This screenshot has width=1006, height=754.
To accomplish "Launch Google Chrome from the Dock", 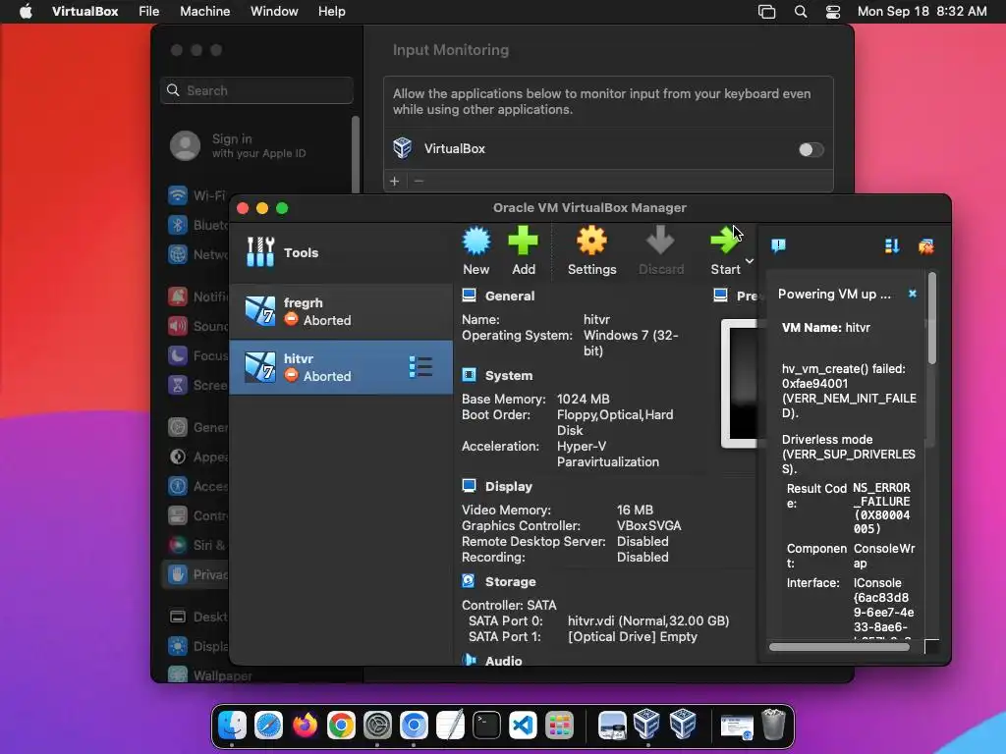I will tap(341, 726).
